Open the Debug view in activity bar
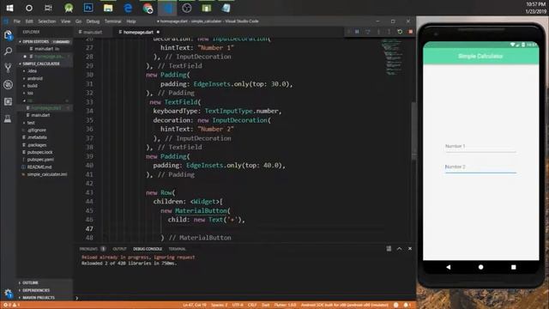 click(x=8, y=84)
